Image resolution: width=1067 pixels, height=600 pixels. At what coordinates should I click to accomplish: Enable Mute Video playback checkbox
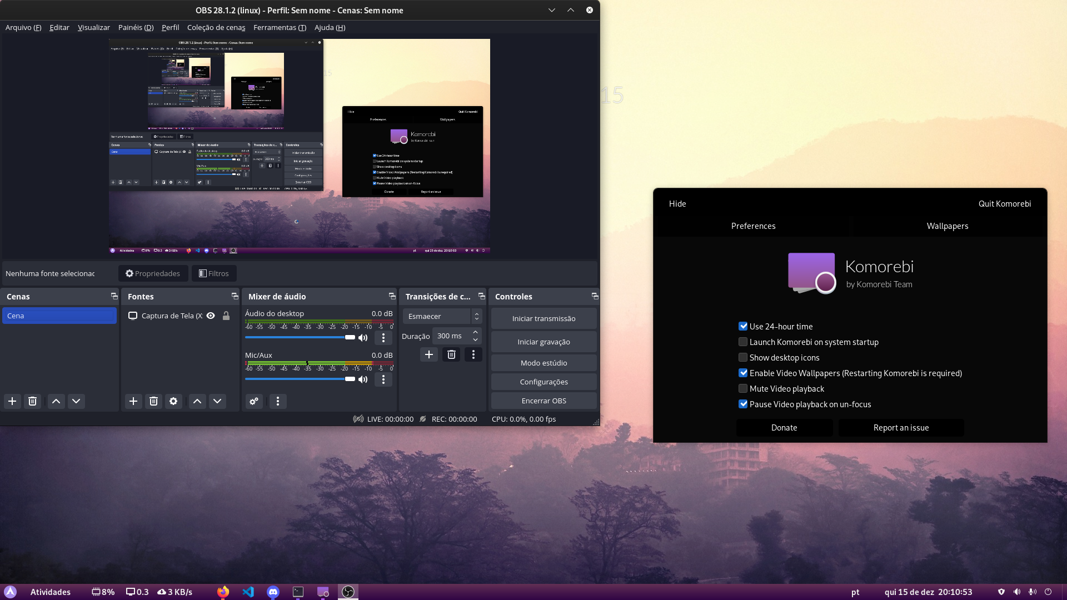743,388
